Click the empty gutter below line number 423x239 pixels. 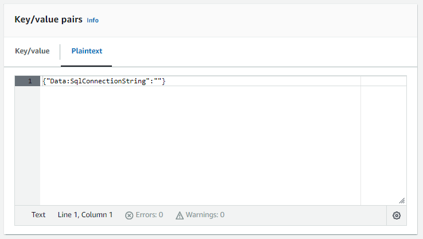(x=27, y=144)
